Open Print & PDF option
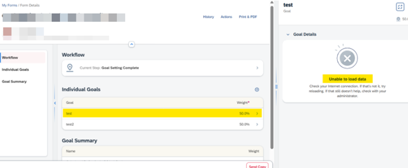Image resolution: width=408 pixels, height=168 pixels. [248, 17]
